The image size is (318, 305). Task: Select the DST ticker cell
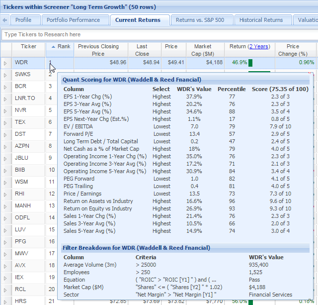(28, 134)
